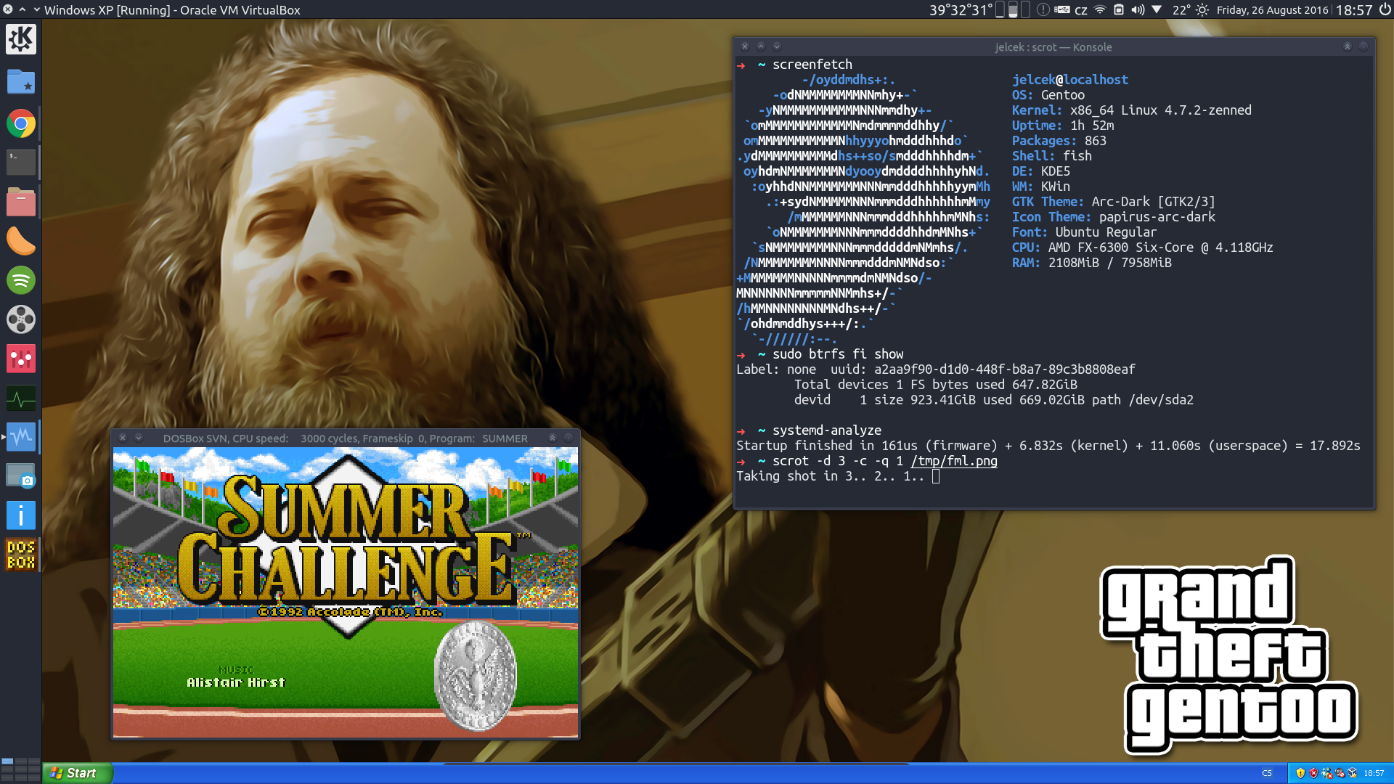Screen dimensions: 1394x784
Task: Toggle on-all-desktops circle in DOSBox titlebar
Action: click(568, 438)
